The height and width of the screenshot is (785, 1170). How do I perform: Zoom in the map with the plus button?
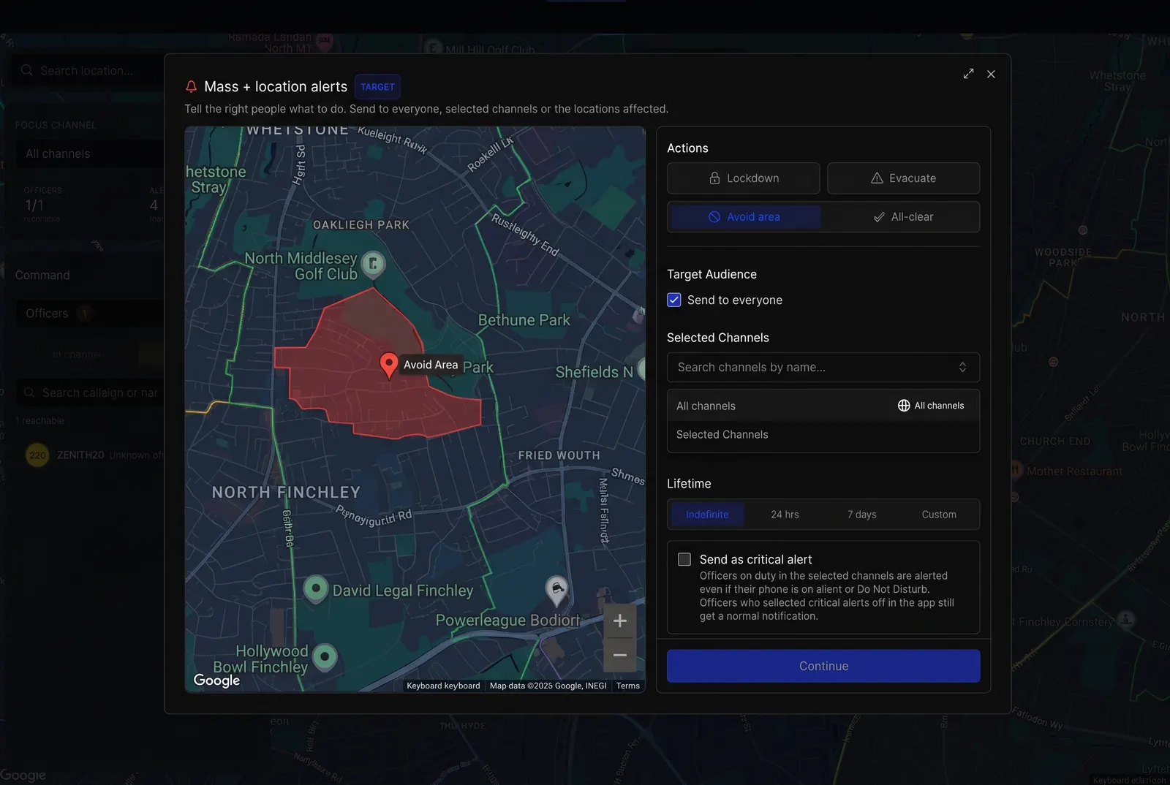point(619,621)
